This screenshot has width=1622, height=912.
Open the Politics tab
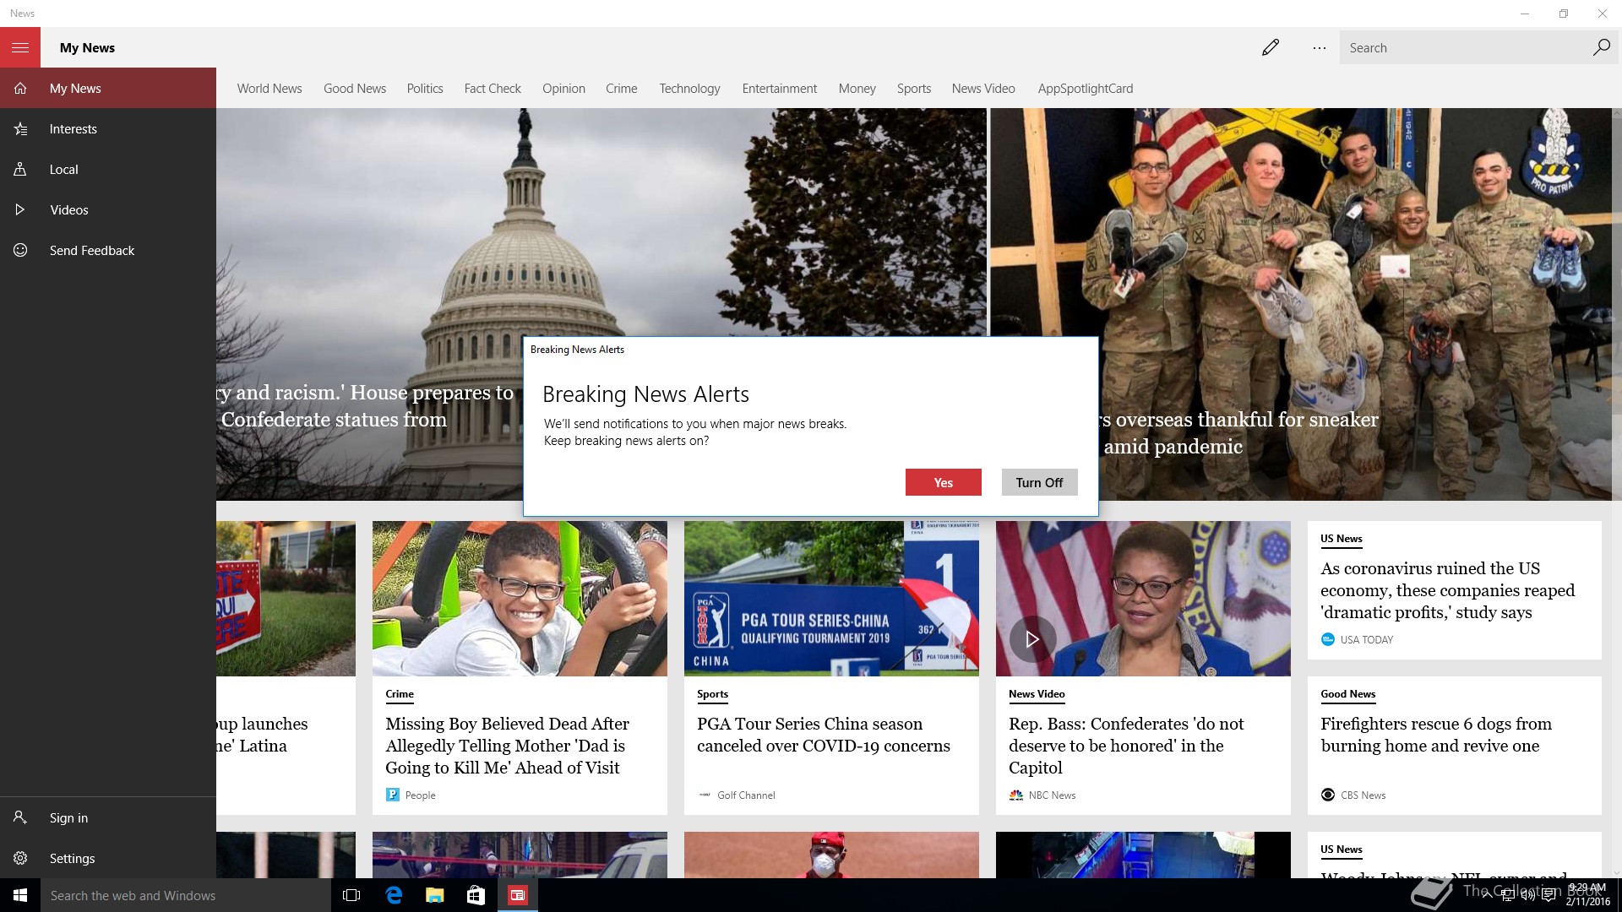[425, 88]
